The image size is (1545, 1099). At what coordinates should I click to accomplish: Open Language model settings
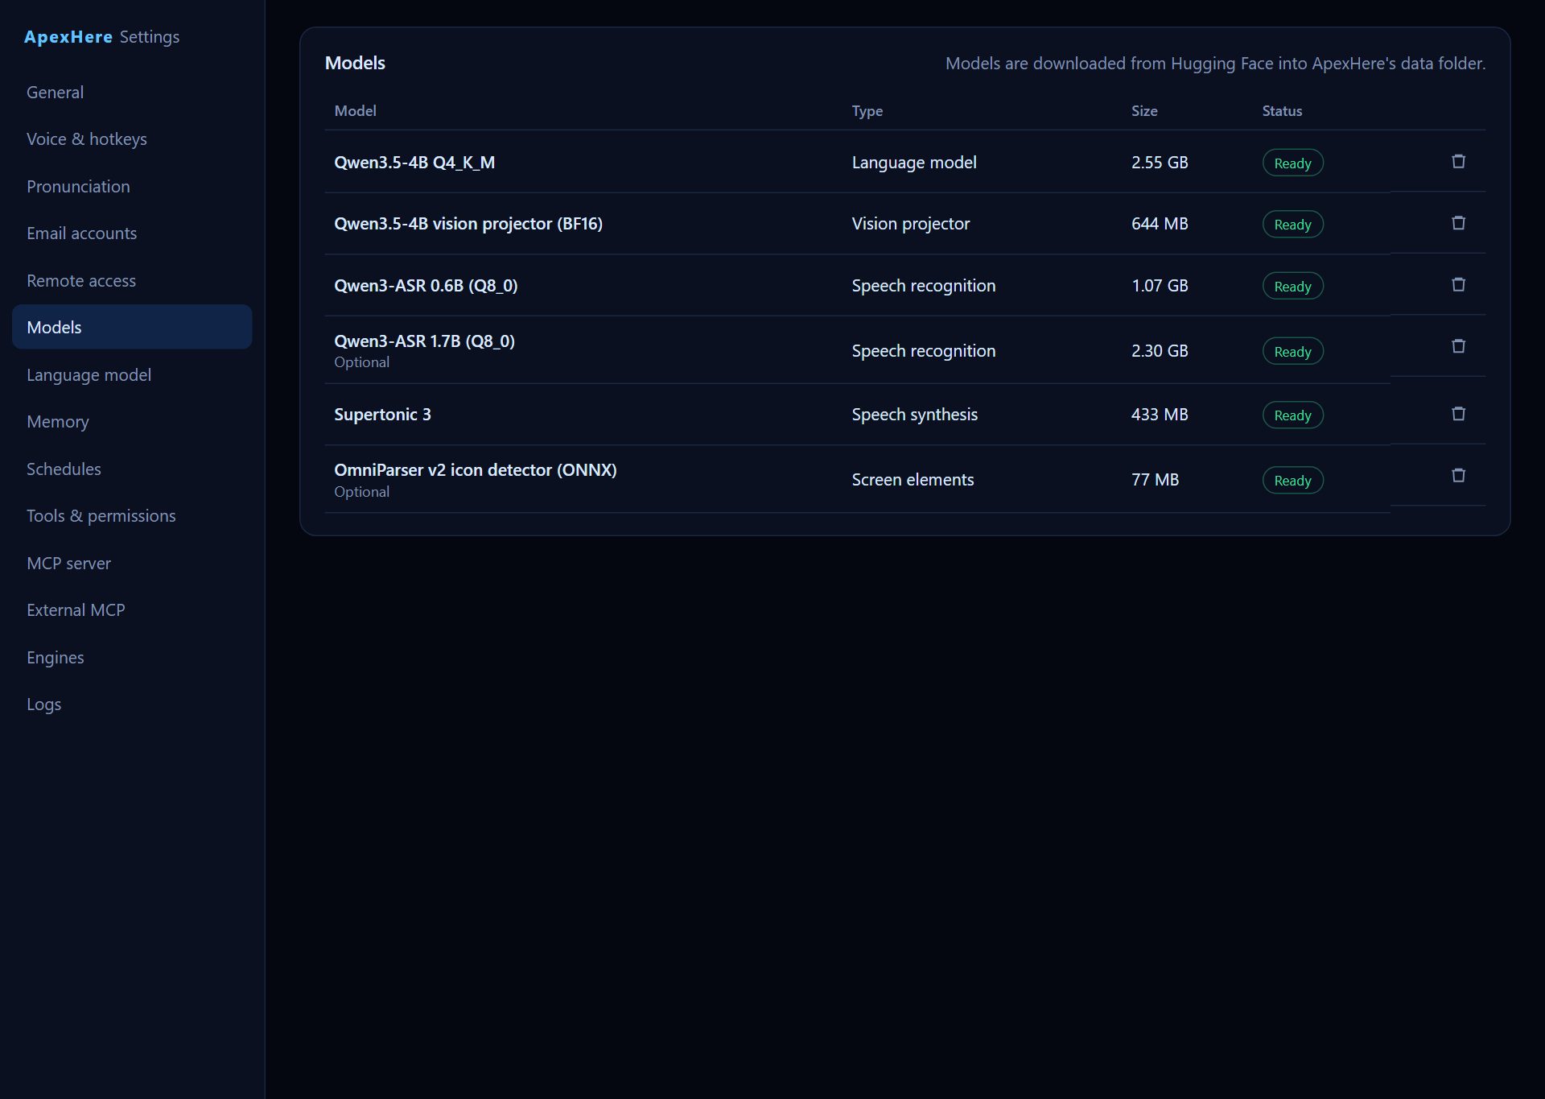[132, 374]
